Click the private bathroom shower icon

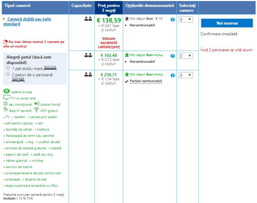click(6, 110)
